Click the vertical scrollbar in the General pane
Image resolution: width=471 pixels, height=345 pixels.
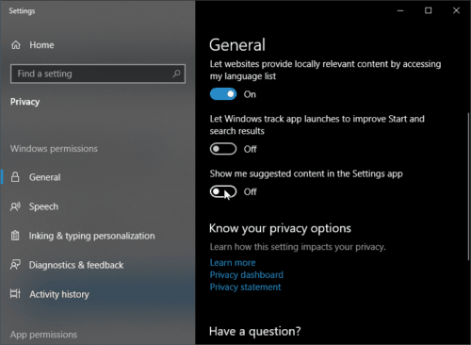(468, 186)
